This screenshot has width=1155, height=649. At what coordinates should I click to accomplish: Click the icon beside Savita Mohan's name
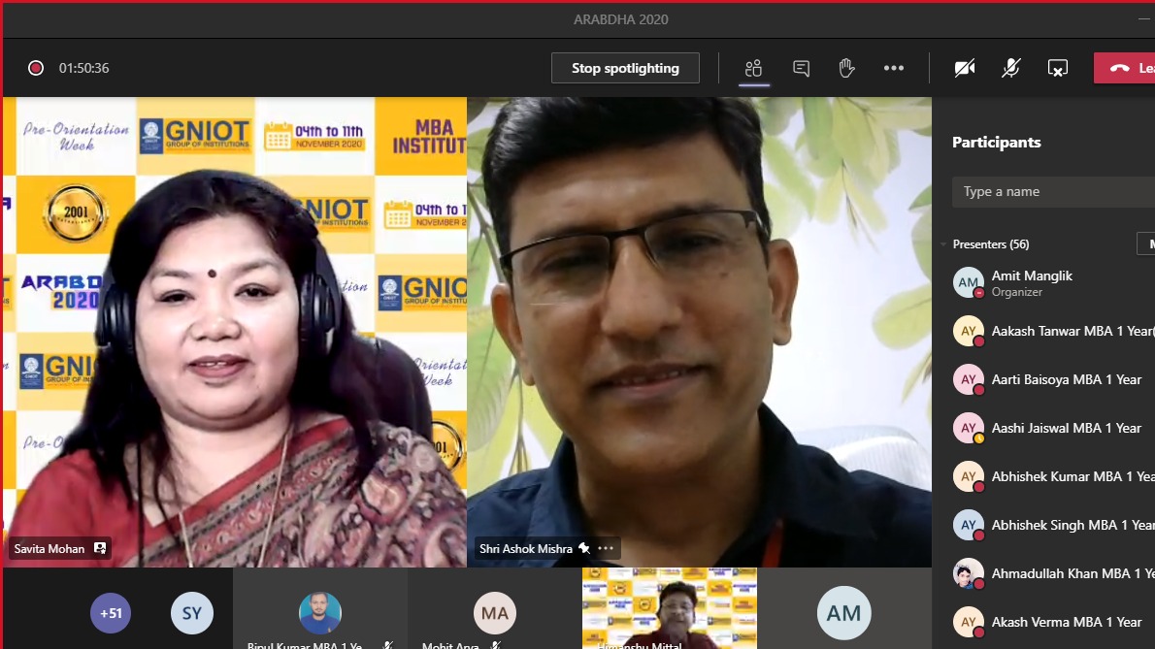pos(100,548)
